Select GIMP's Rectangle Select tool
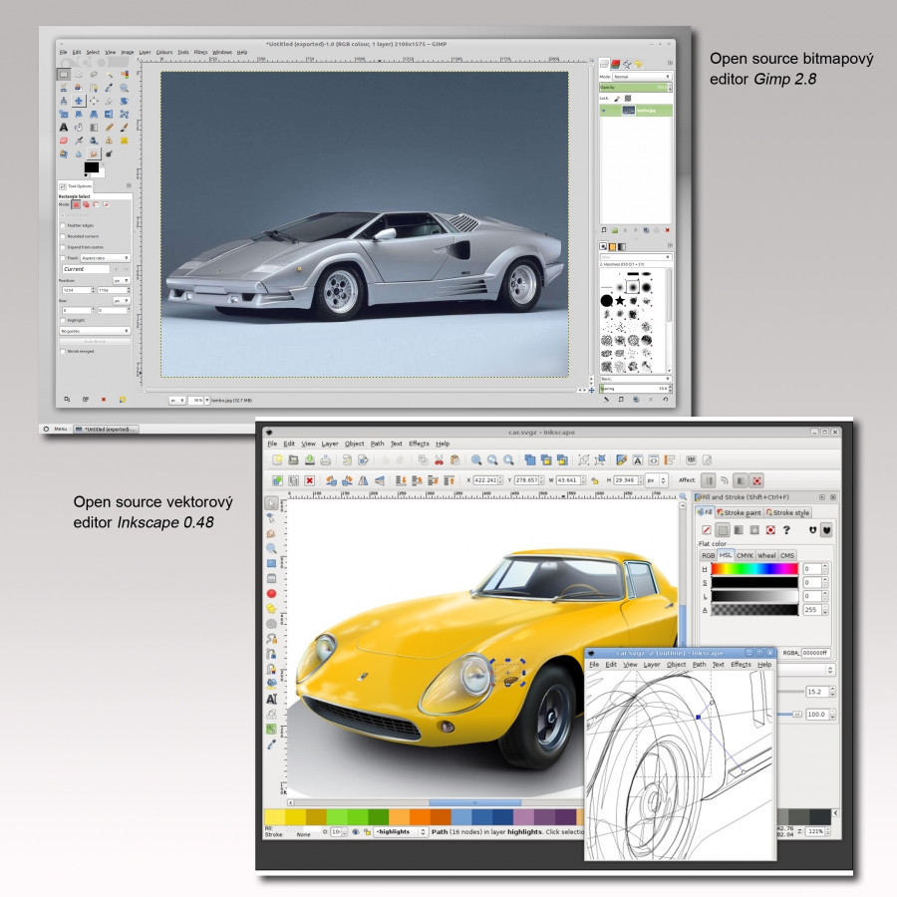Image resolution: width=897 pixels, height=897 pixels. 64,75
